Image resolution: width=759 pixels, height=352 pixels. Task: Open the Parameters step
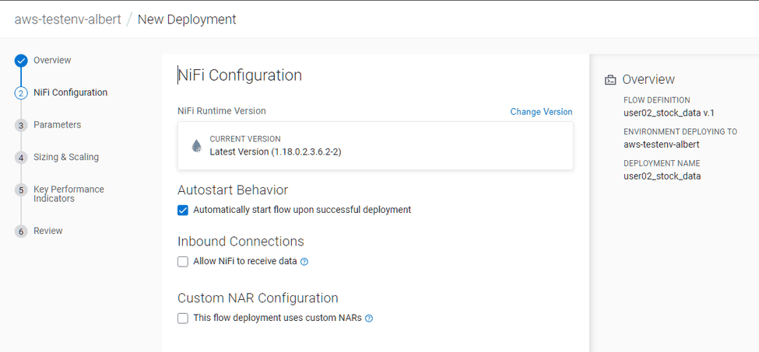[57, 124]
